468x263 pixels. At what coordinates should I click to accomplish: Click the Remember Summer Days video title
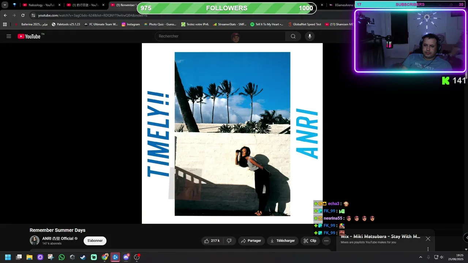[57, 230]
